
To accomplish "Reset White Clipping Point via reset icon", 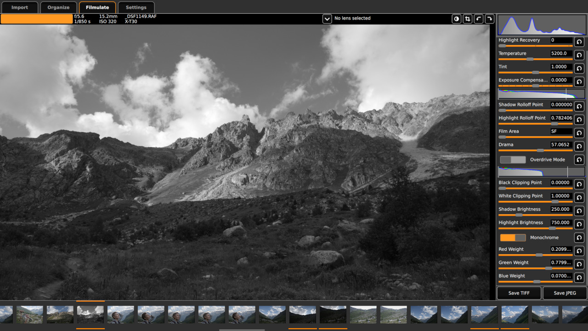I will point(579,198).
